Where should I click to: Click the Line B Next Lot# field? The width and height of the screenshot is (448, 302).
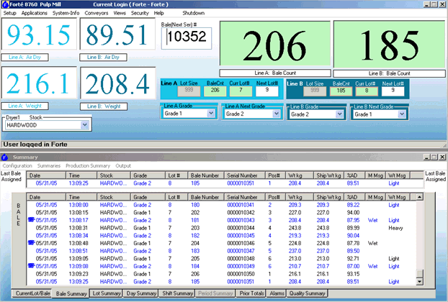tap(393, 91)
